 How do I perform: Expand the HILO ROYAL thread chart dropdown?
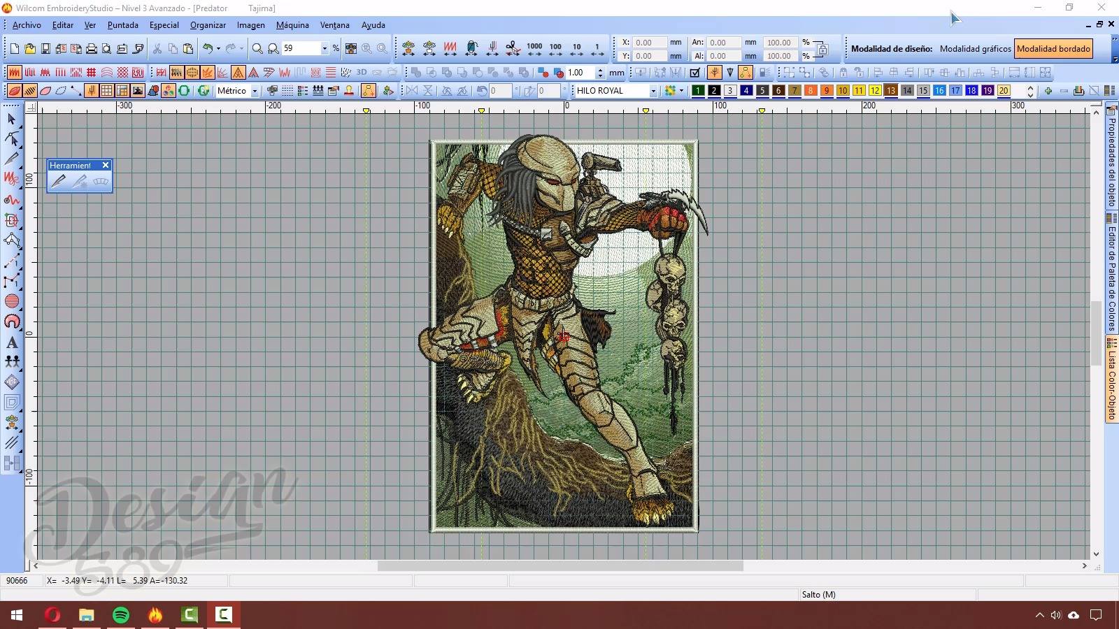click(653, 91)
